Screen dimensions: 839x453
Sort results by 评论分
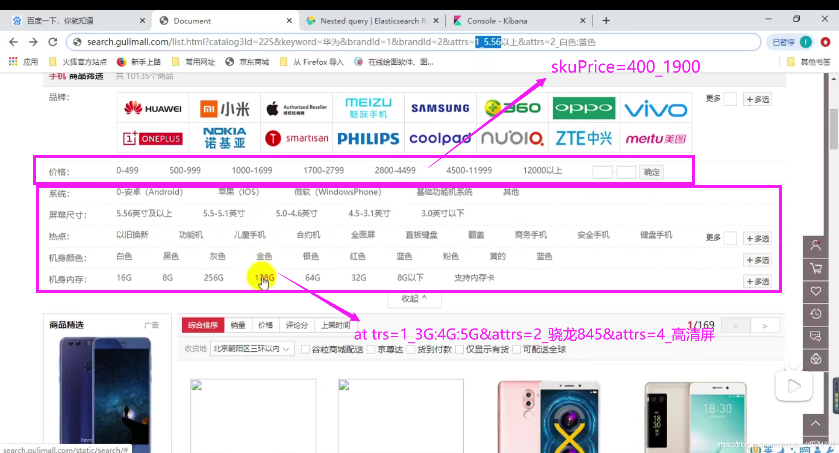[297, 325]
